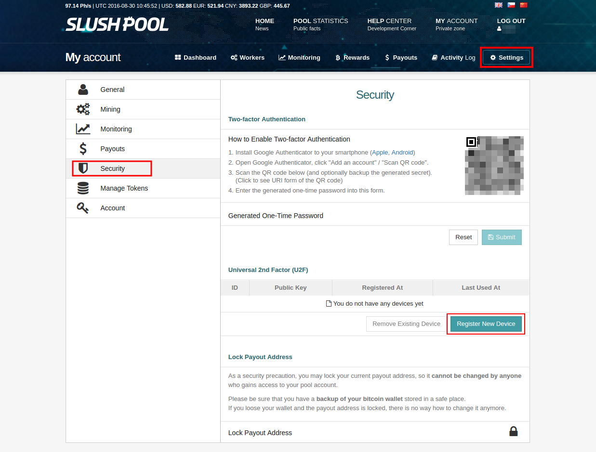Click the key icon next to Account
This screenshot has height=452, width=596.
tap(83, 207)
